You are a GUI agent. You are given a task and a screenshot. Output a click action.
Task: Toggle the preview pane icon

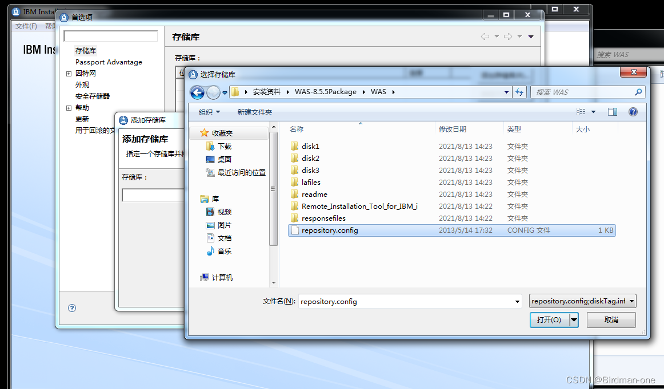point(613,112)
